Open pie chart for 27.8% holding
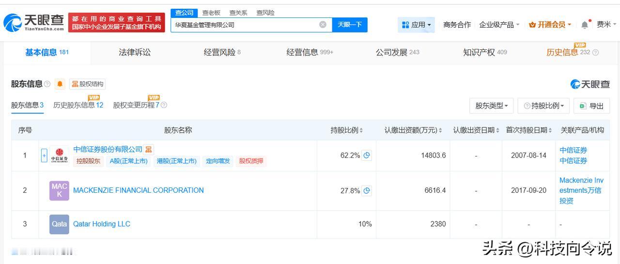Screen dimensions: 620x264 click(367, 191)
